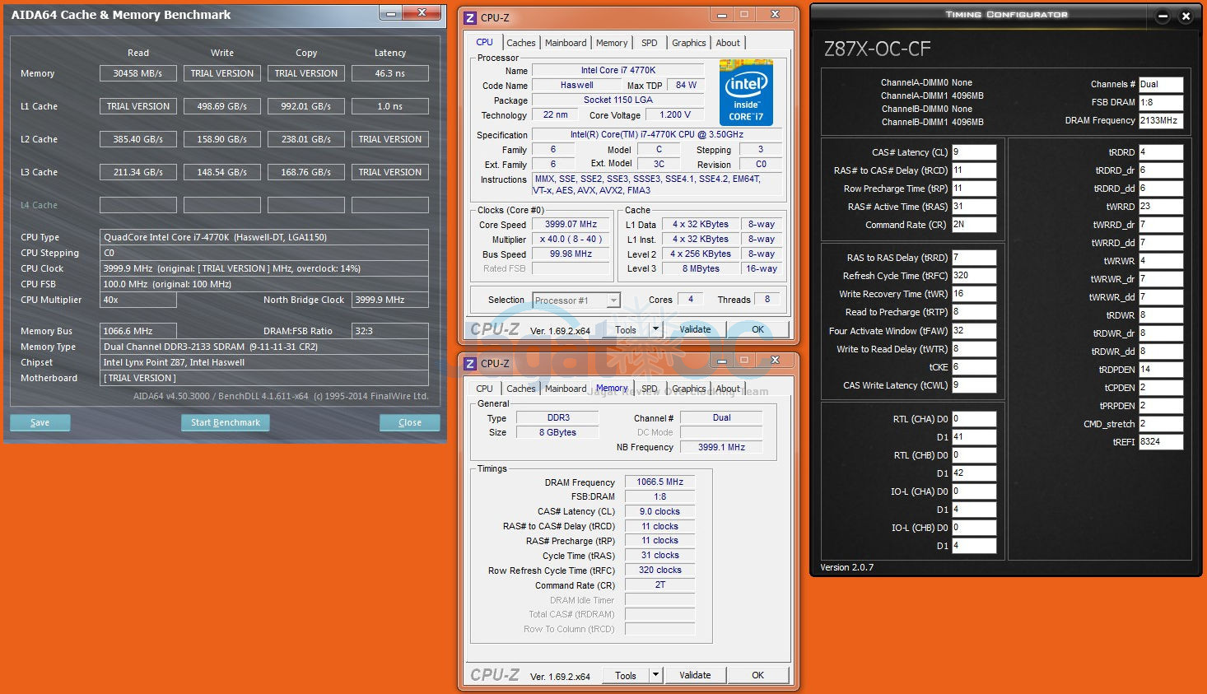Select the Graphics tab in the CPU-Z processor window
Image resolution: width=1207 pixels, height=694 pixels.
(688, 43)
